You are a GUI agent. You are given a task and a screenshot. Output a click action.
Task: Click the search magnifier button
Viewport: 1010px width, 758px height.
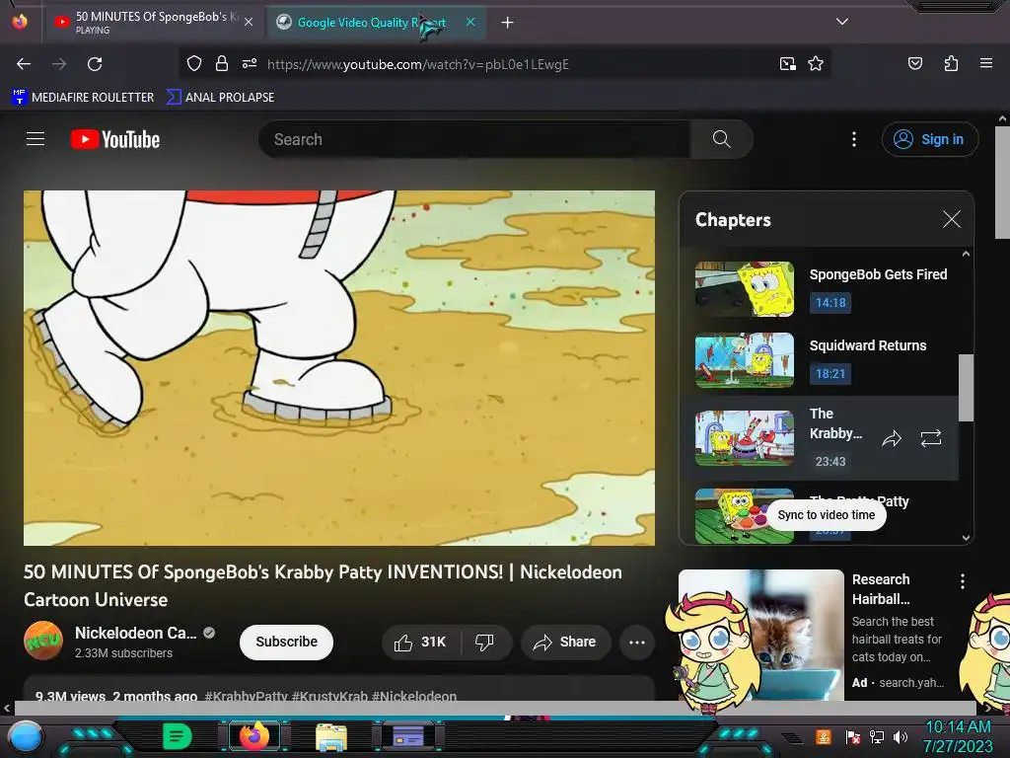721,139
